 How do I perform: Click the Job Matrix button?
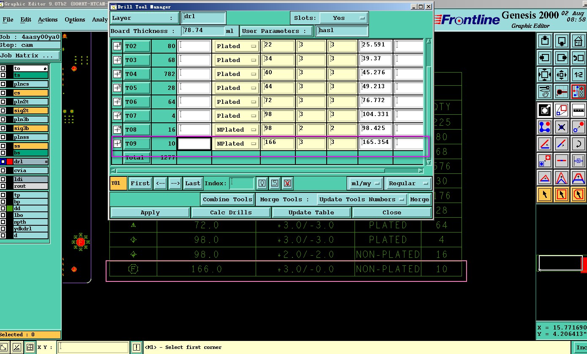(x=30, y=56)
